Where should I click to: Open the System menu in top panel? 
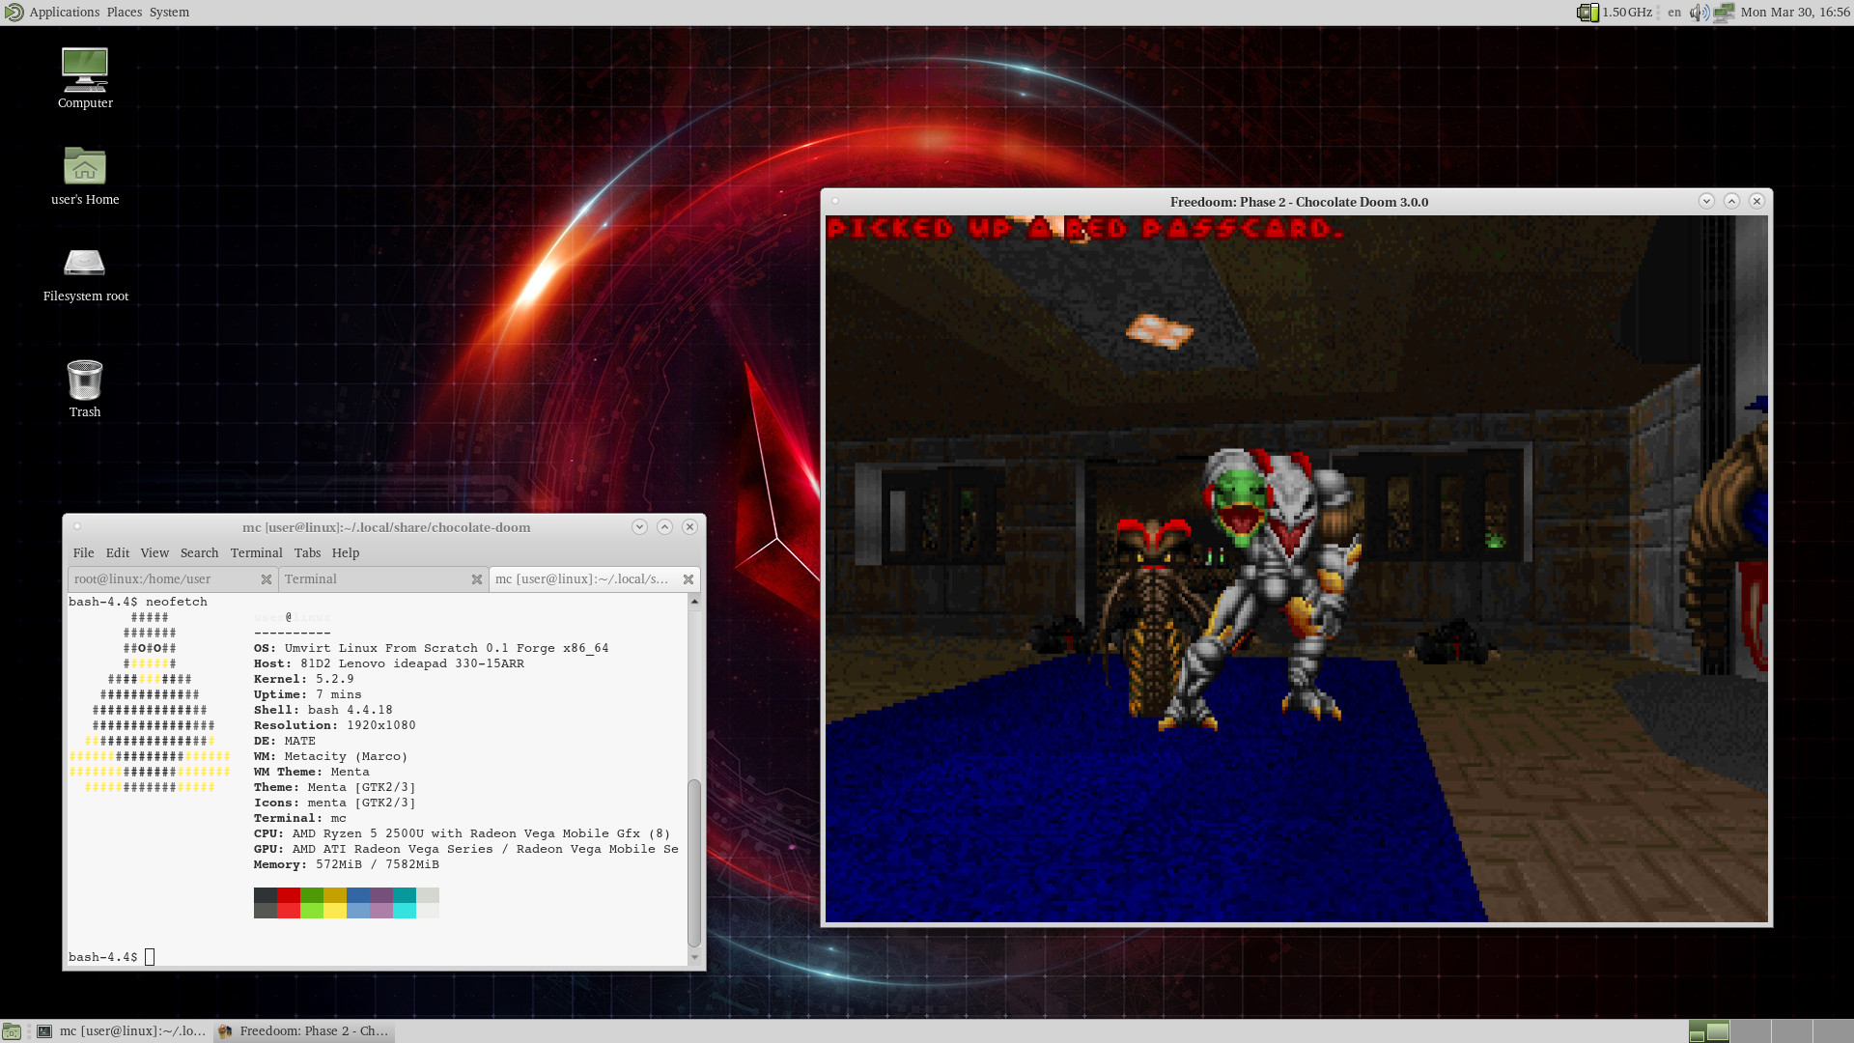coord(169,13)
